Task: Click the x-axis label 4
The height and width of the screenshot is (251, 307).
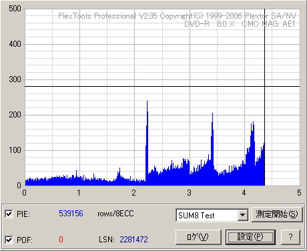Action: click(244, 193)
